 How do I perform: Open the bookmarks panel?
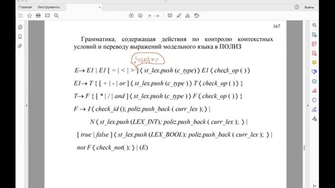point(20,37)
